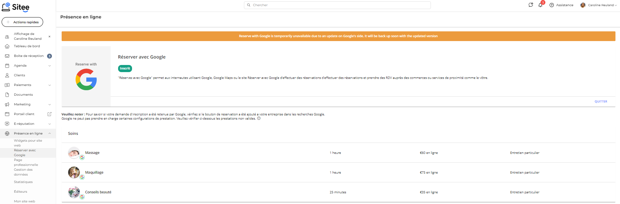Image resolution: width=620 pixels, height=204 pixels.
Task: Expand the Paiements menu chevron
Action: pos(50,85)
